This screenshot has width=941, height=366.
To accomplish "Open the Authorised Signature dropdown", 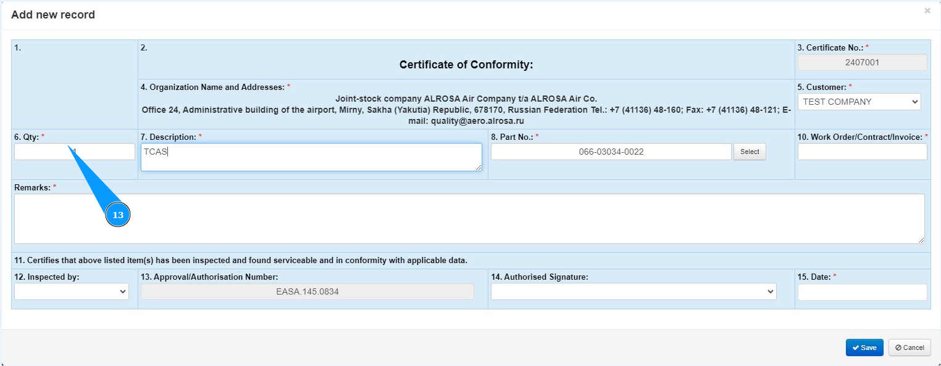I will click(x=633, y=291).
